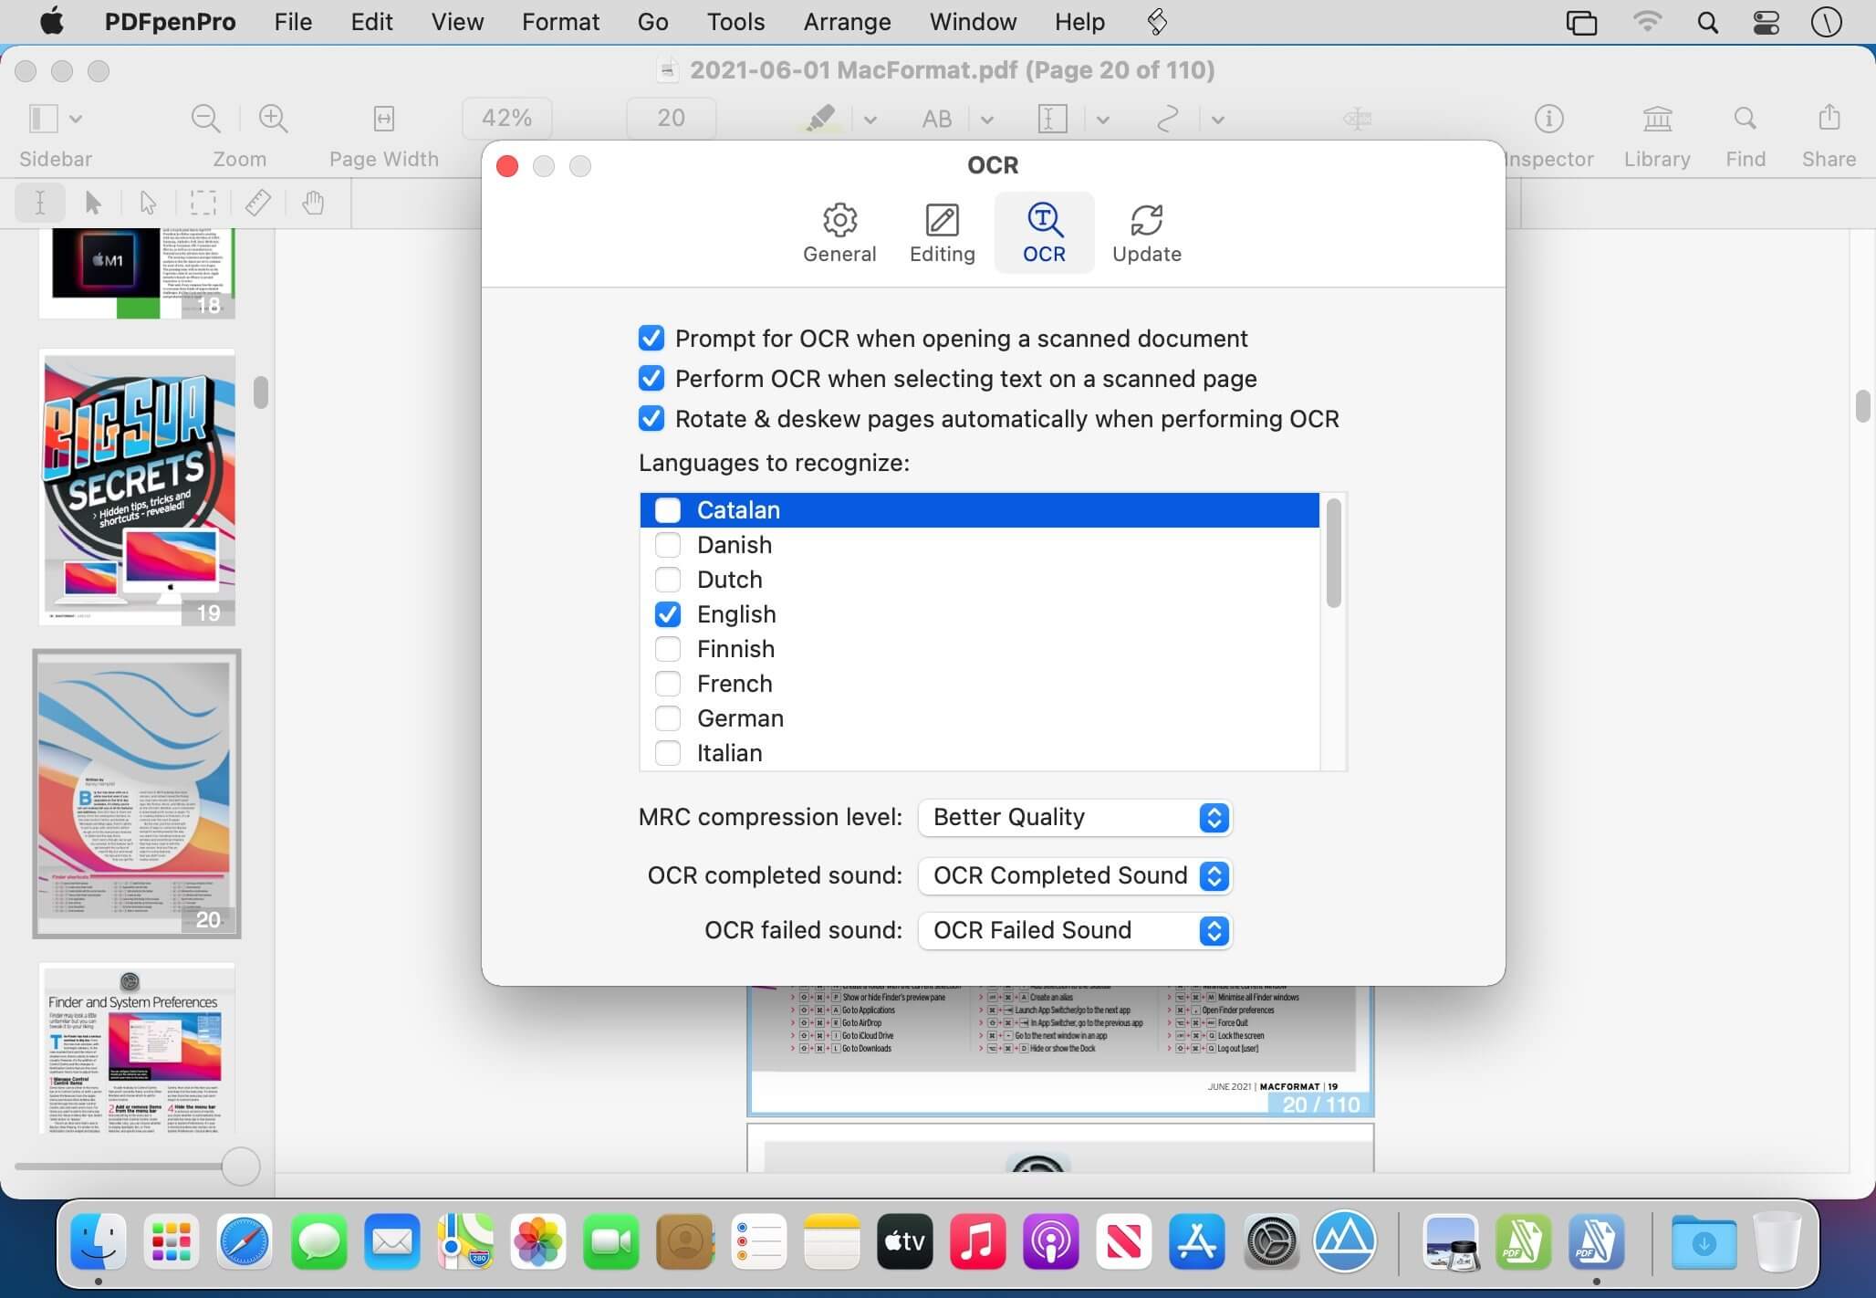Open the Inspector panel
The width and height of the screenshot is (1876, 1298).
1548,119
